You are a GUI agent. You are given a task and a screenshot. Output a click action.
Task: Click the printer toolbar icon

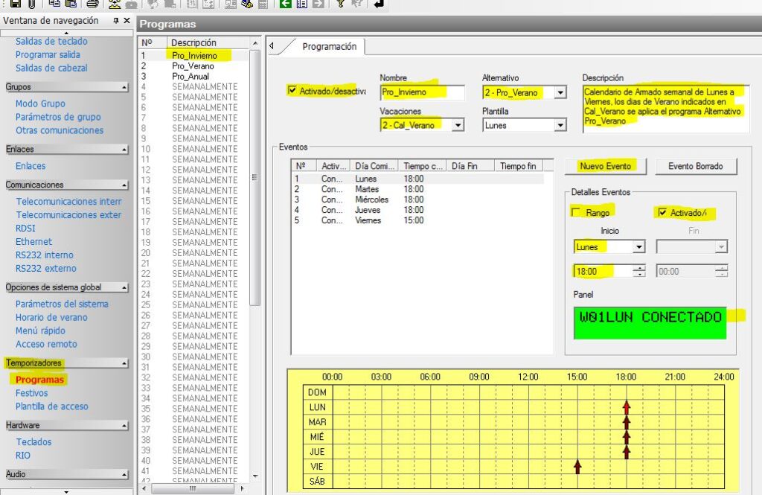pos(92,4)
